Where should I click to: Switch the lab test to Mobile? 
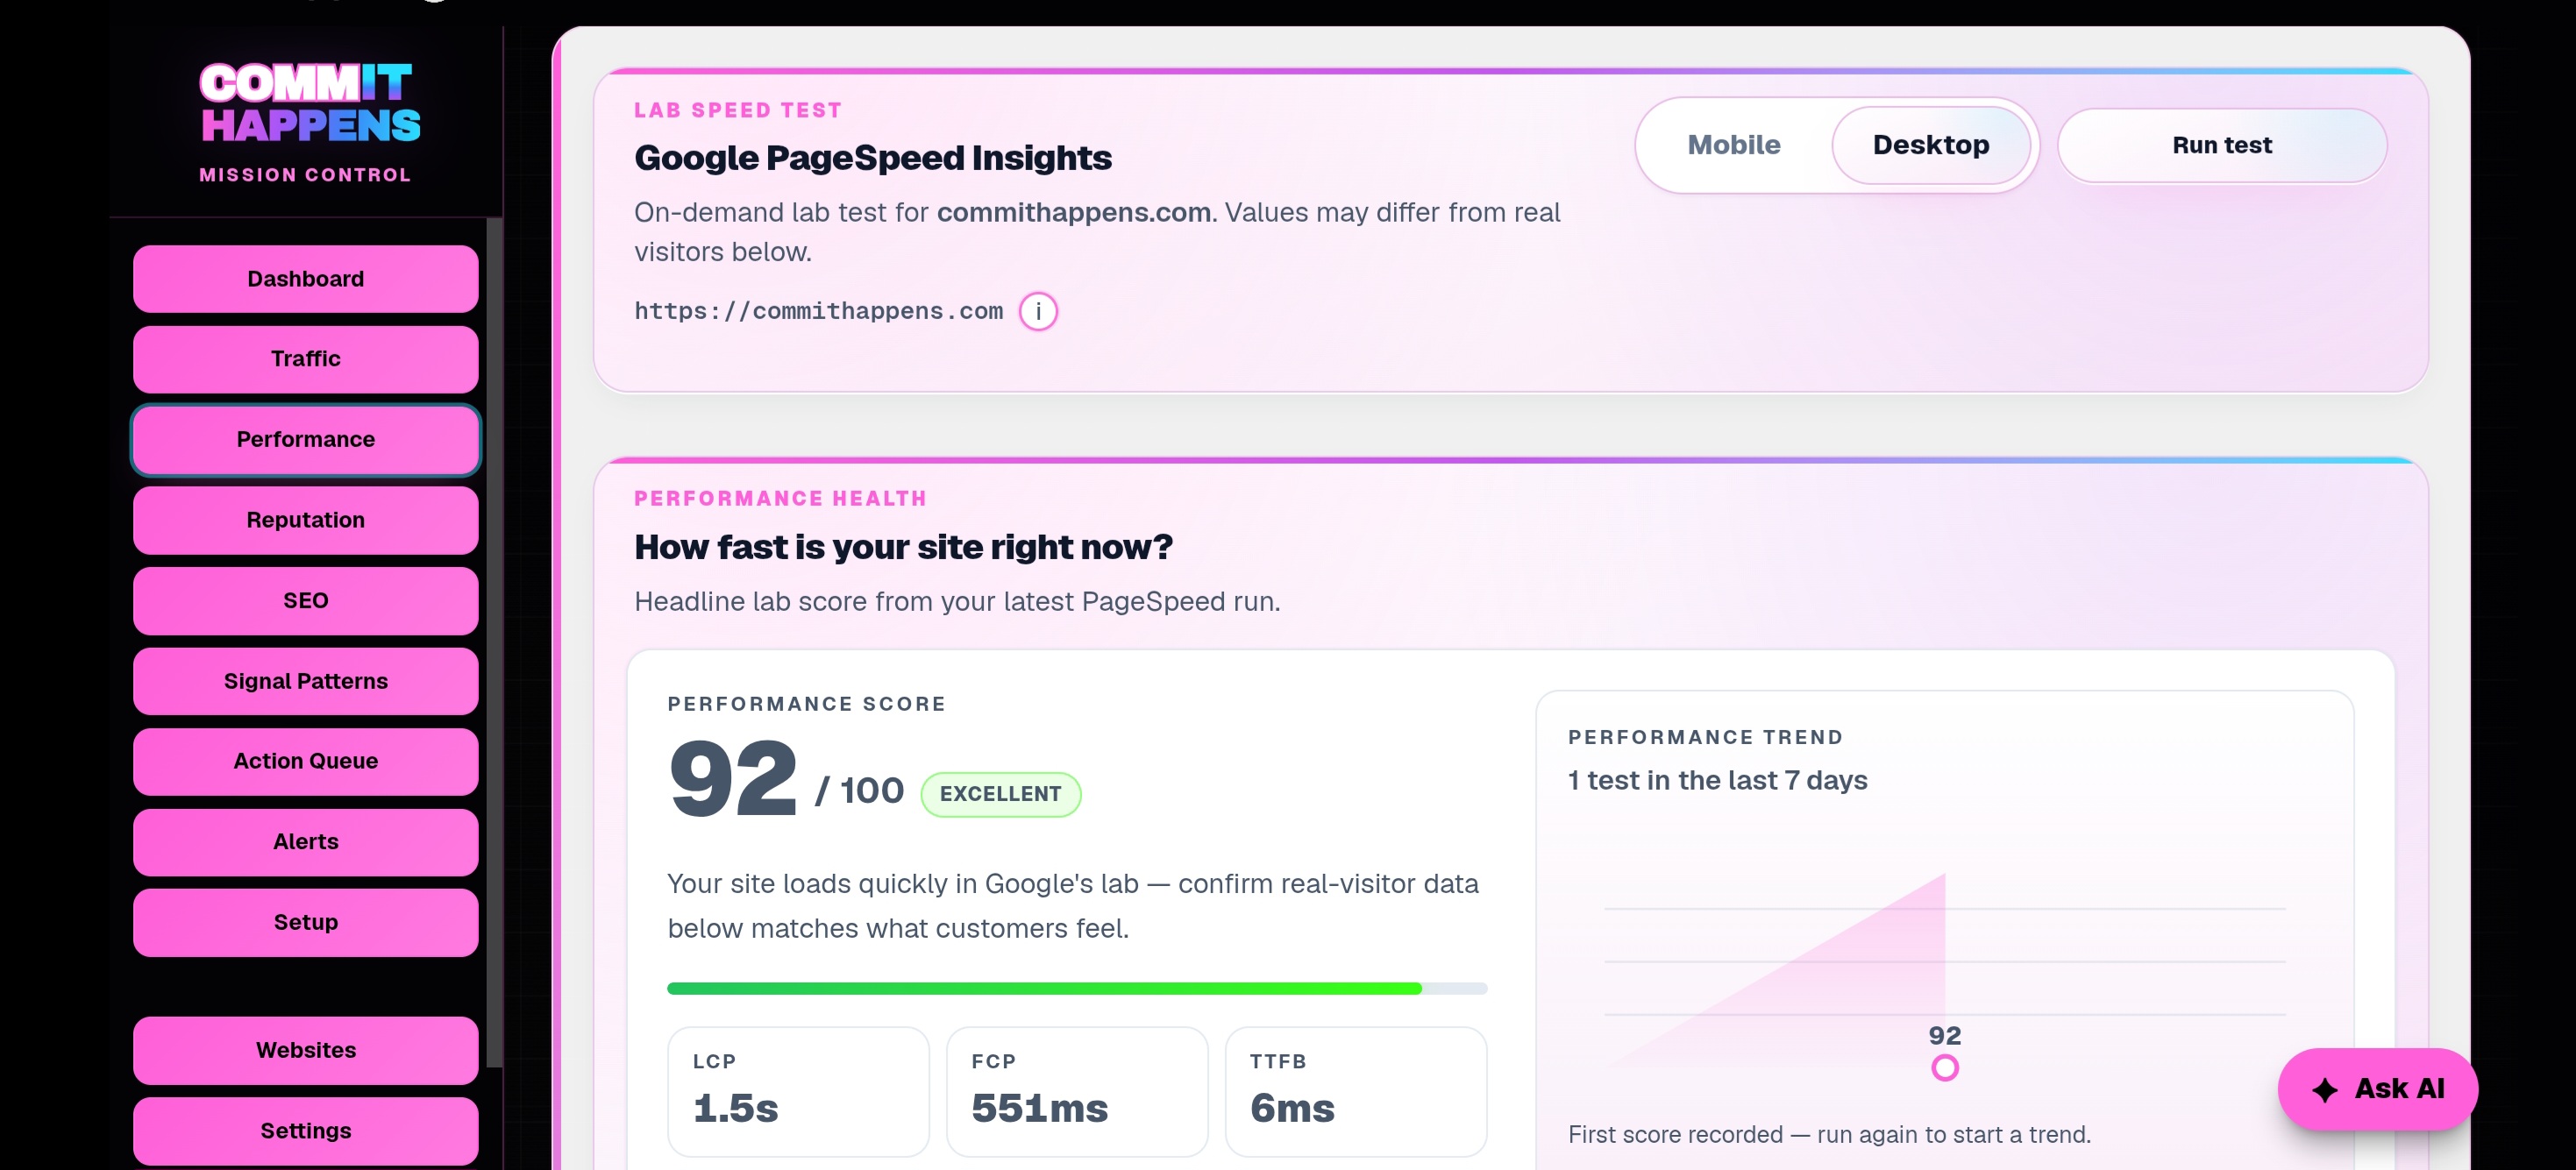1734,145
